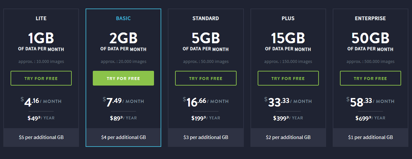Image resolution: width=412 pixels, height=159 pixels.
Task: Click the BASIC plan title
Action: (x=123, y=18)
